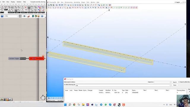Viewport: 190px width, 107px height.
Task: Click the Tekla redo toolbar icon
Action: coord(62,5)
